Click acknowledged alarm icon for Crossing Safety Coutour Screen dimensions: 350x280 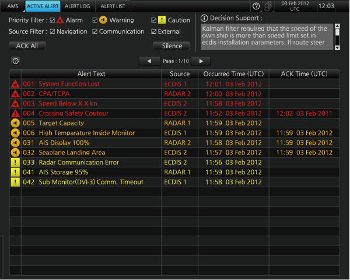(x=15, y=113)
